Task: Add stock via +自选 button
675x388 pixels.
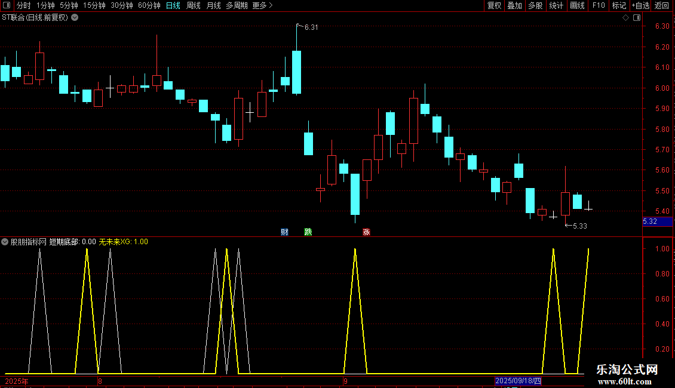Action: pos(640,5)
